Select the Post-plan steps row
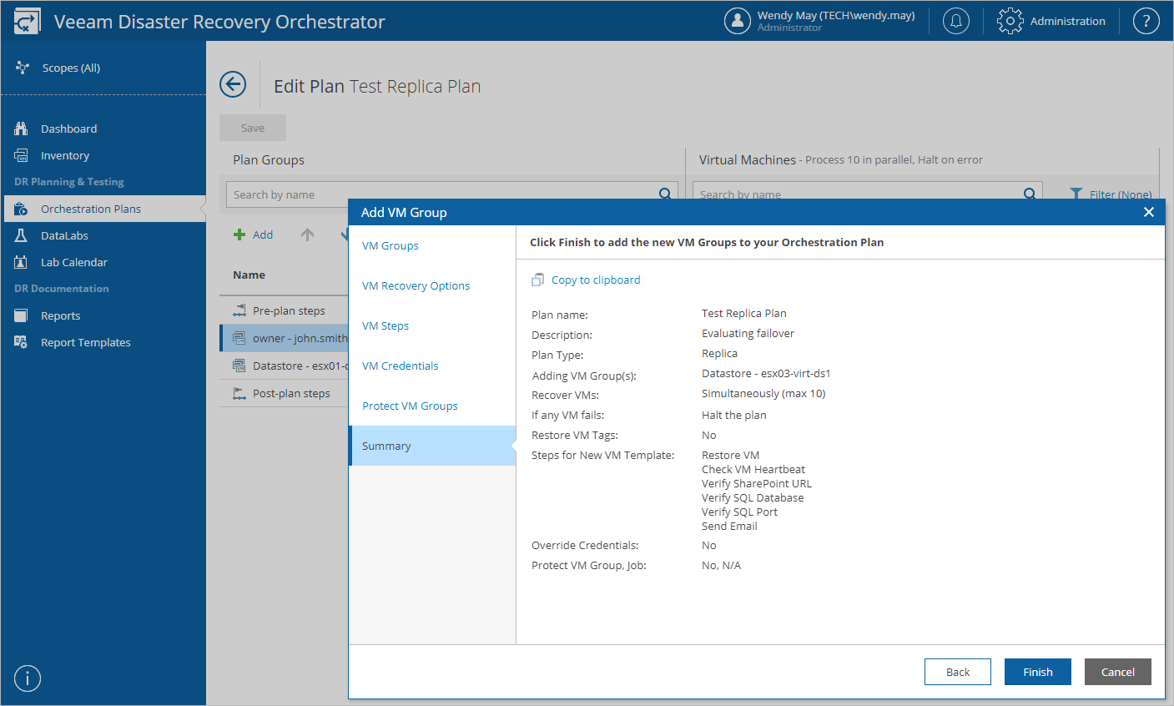 point(284,393)
